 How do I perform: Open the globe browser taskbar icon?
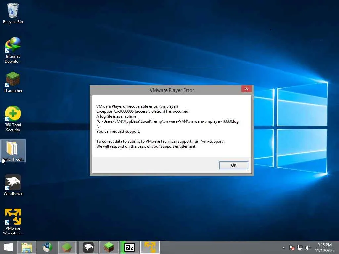pos(47,247)
